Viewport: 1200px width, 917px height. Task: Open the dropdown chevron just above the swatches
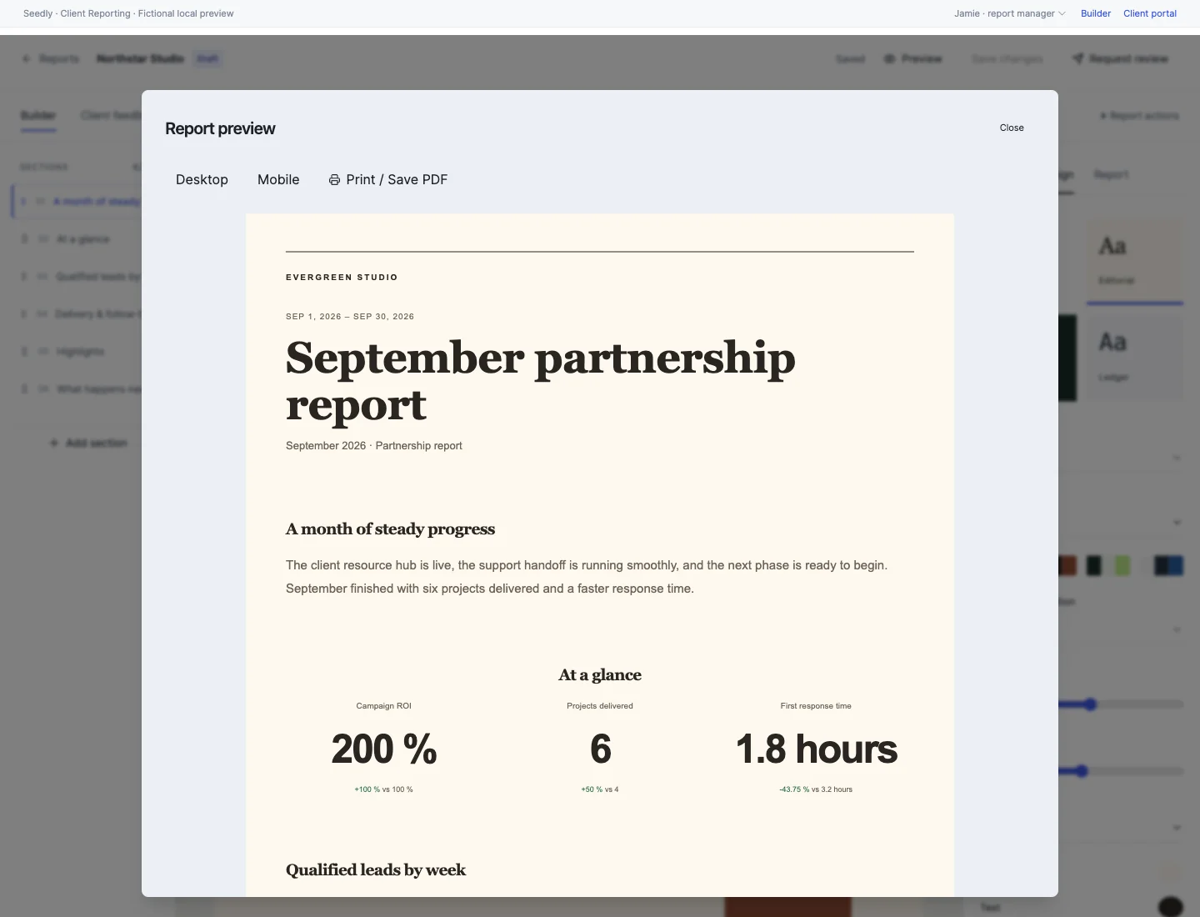(x=1177, y=523)
